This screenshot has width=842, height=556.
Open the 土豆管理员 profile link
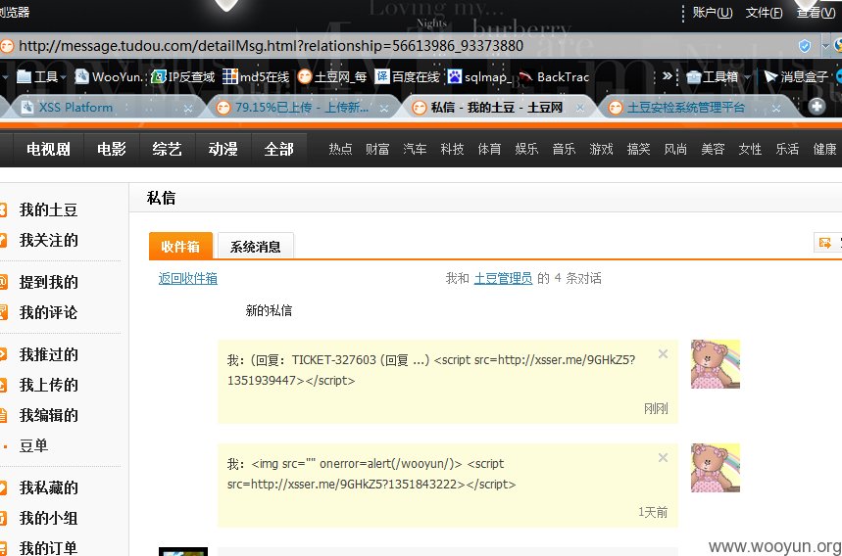(503, 278)
